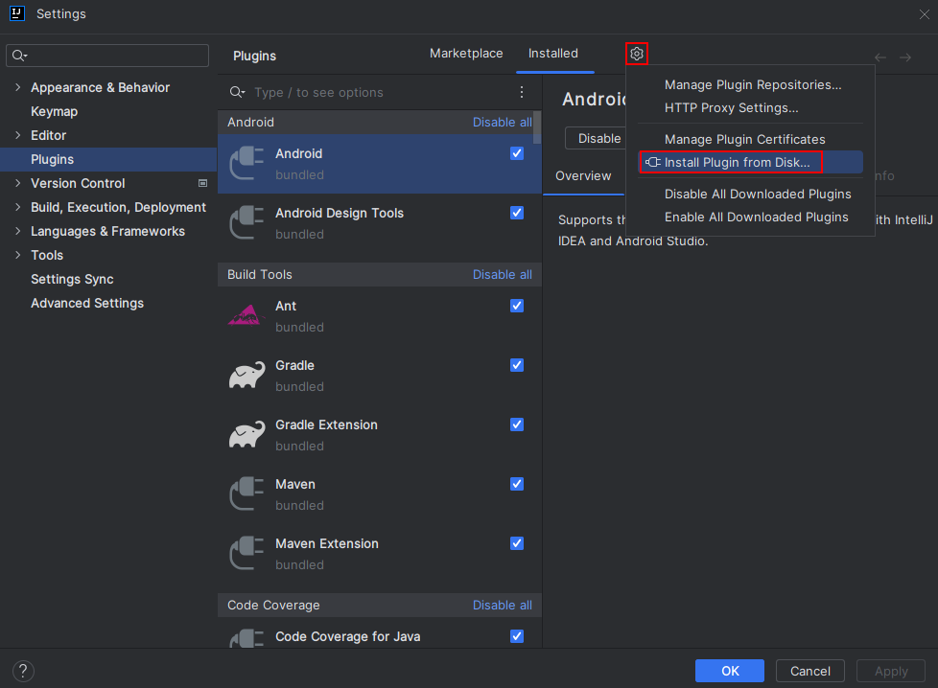Open the help question mark button
The image size is (938, 688).
23,671
